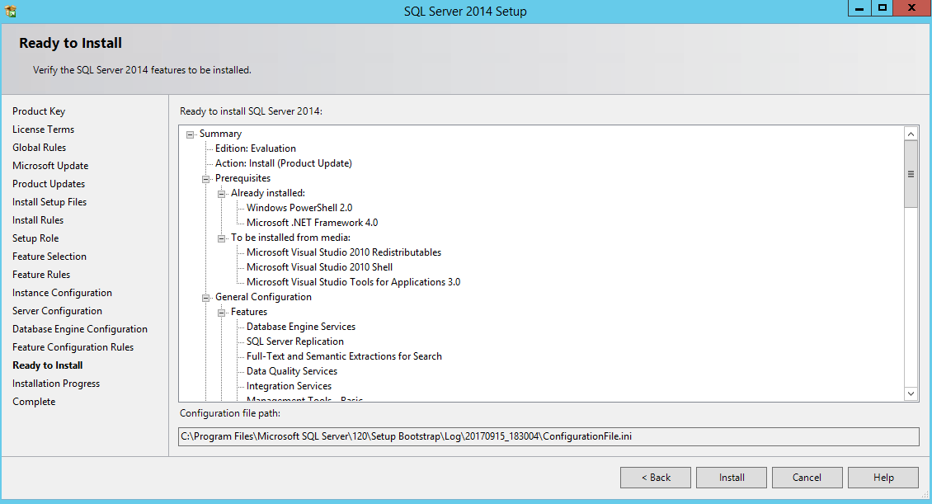This screenshot has height=504, width=932.
Task: Collapse the Prerequisites tree node
Action: pyautogui.click(x=206, y=178)
